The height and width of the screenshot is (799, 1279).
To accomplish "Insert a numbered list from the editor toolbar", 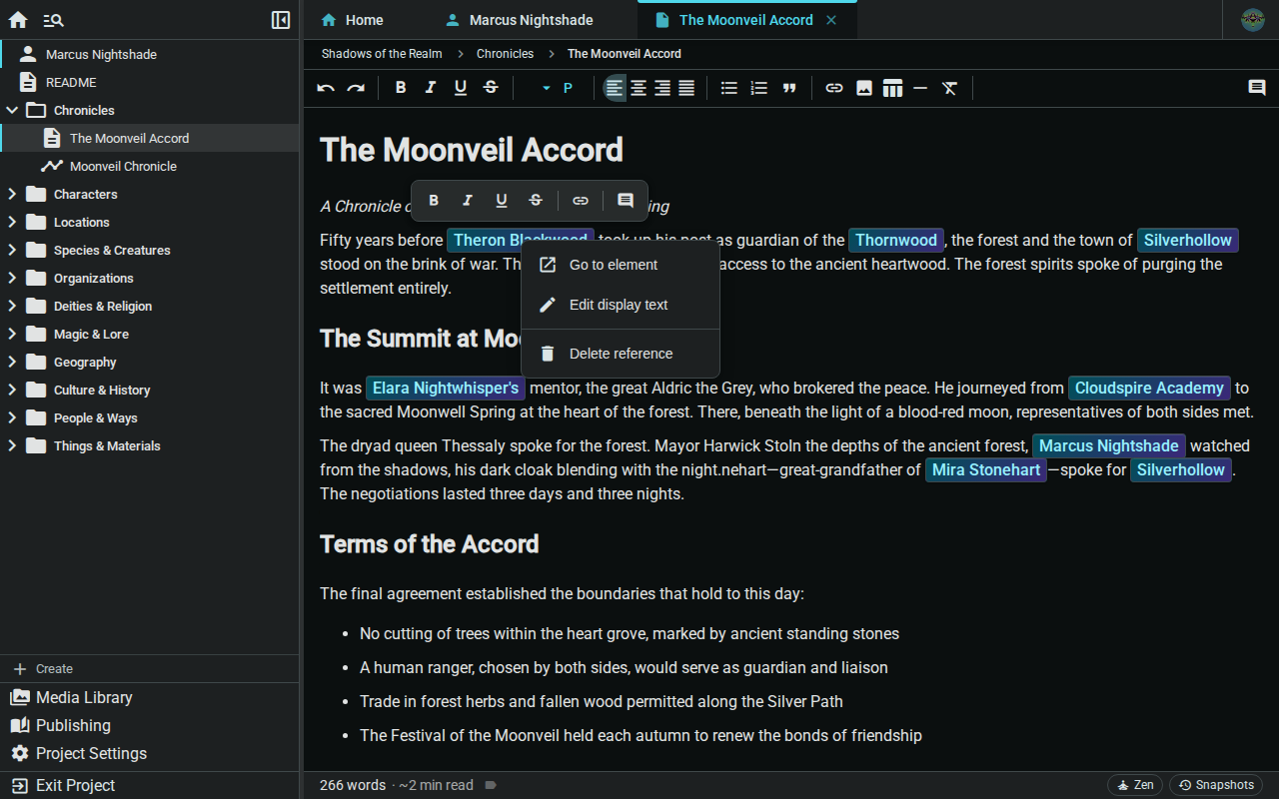I will pos(759,88).
